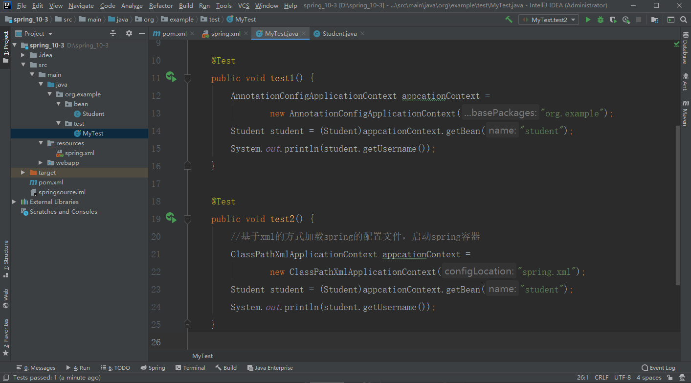Click the run gutter icon beside test1
The width and height of the screenshot is (691, 383).
coord(171,77)
